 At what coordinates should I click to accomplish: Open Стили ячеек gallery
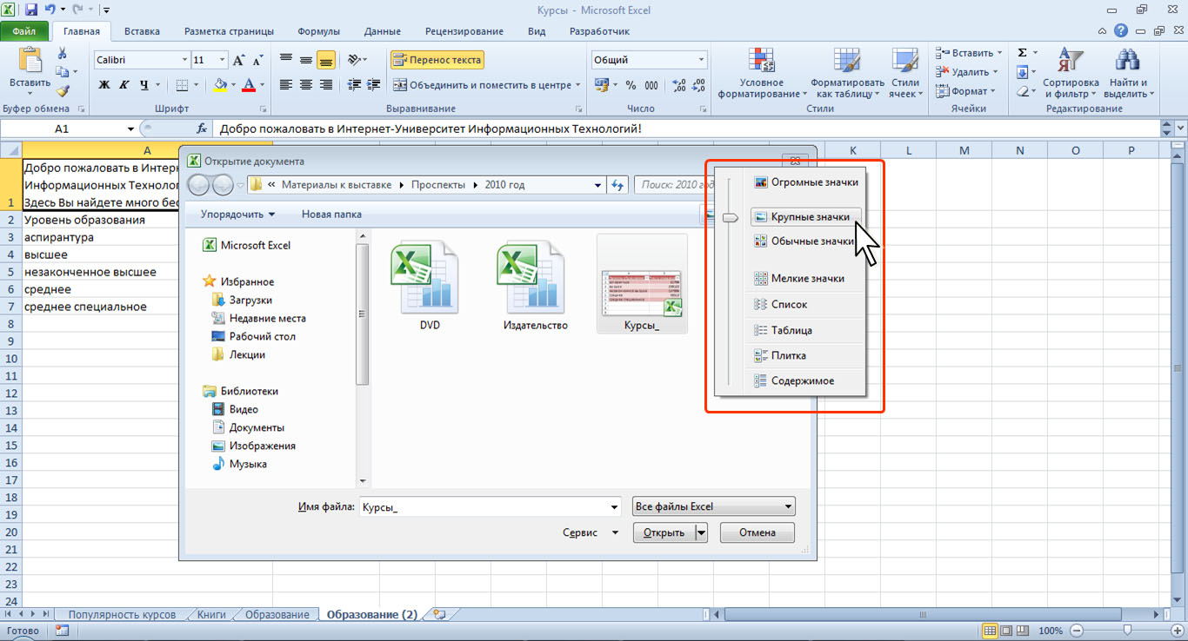click(905, 73)
